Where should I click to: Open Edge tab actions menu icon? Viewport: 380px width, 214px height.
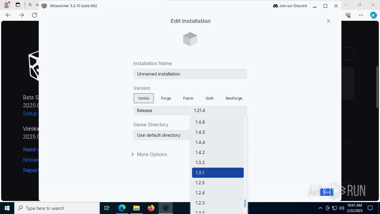[x=18, y=5]
